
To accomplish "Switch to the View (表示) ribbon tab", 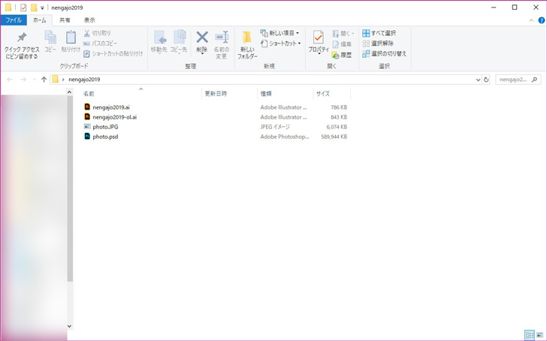I will click(89, 20).
